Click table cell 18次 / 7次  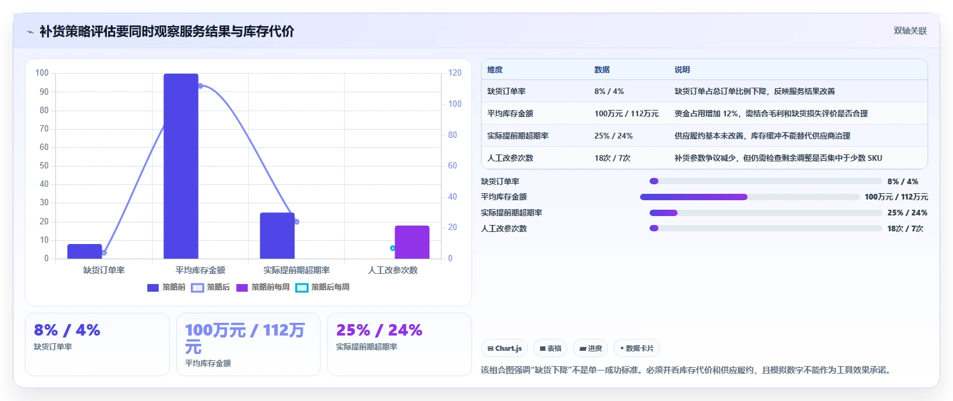[x=613, y=158]
